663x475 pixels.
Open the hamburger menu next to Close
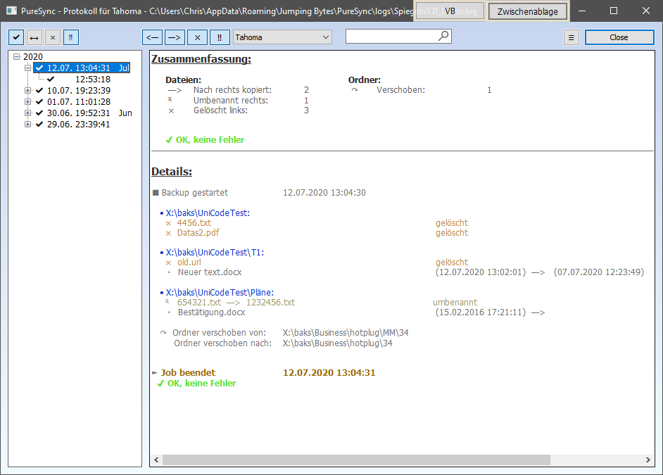click(x=571, y=37)
